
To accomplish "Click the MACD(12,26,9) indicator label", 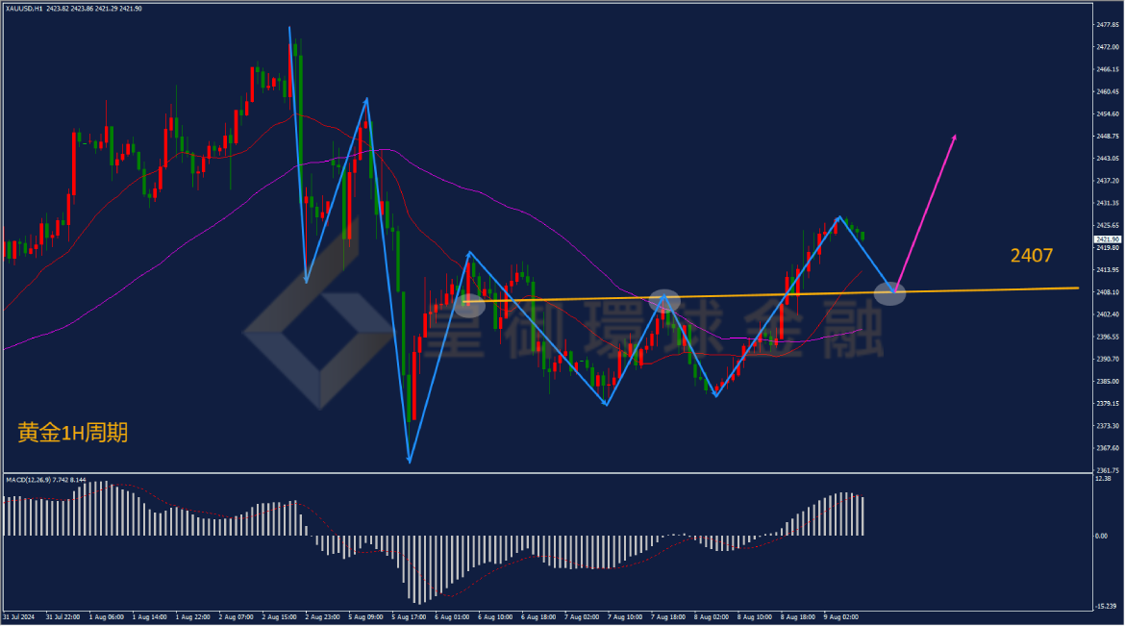I will (28, 479).
